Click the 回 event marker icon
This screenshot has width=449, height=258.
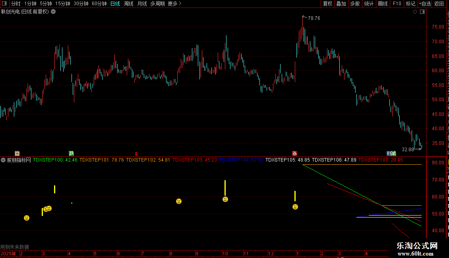(17, 154)
